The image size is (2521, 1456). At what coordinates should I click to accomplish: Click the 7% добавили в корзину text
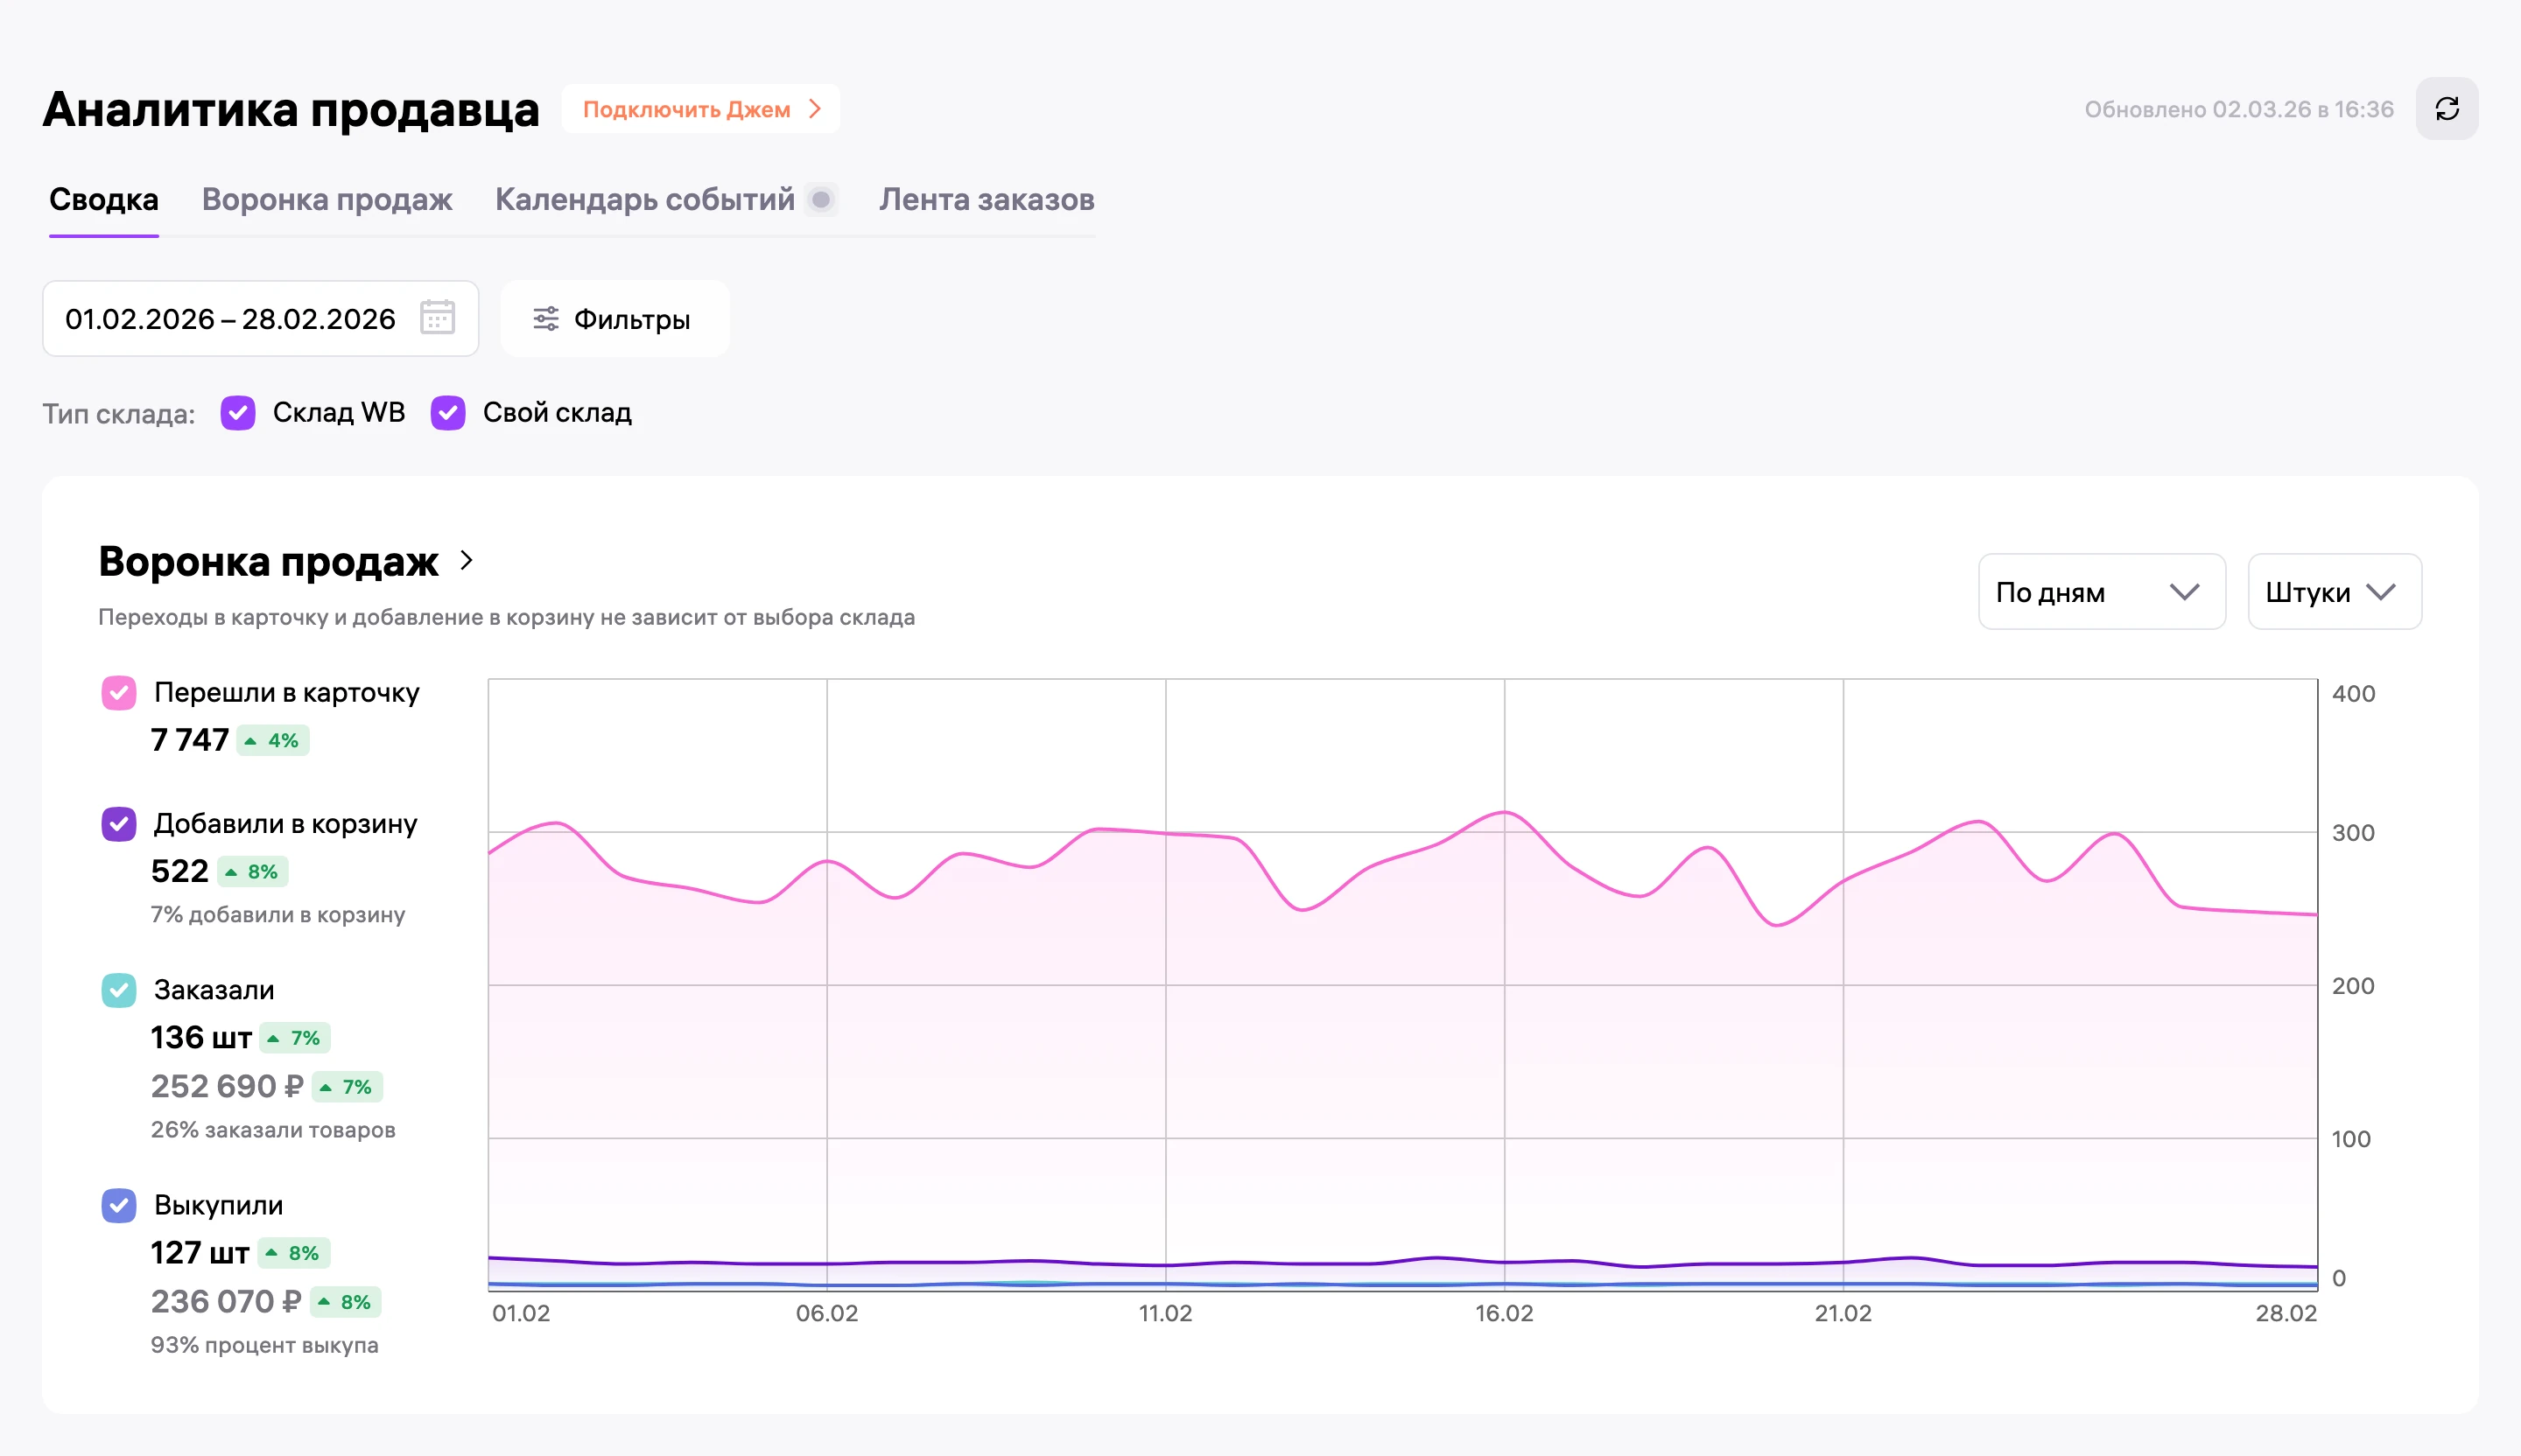(x=278, y=915)
